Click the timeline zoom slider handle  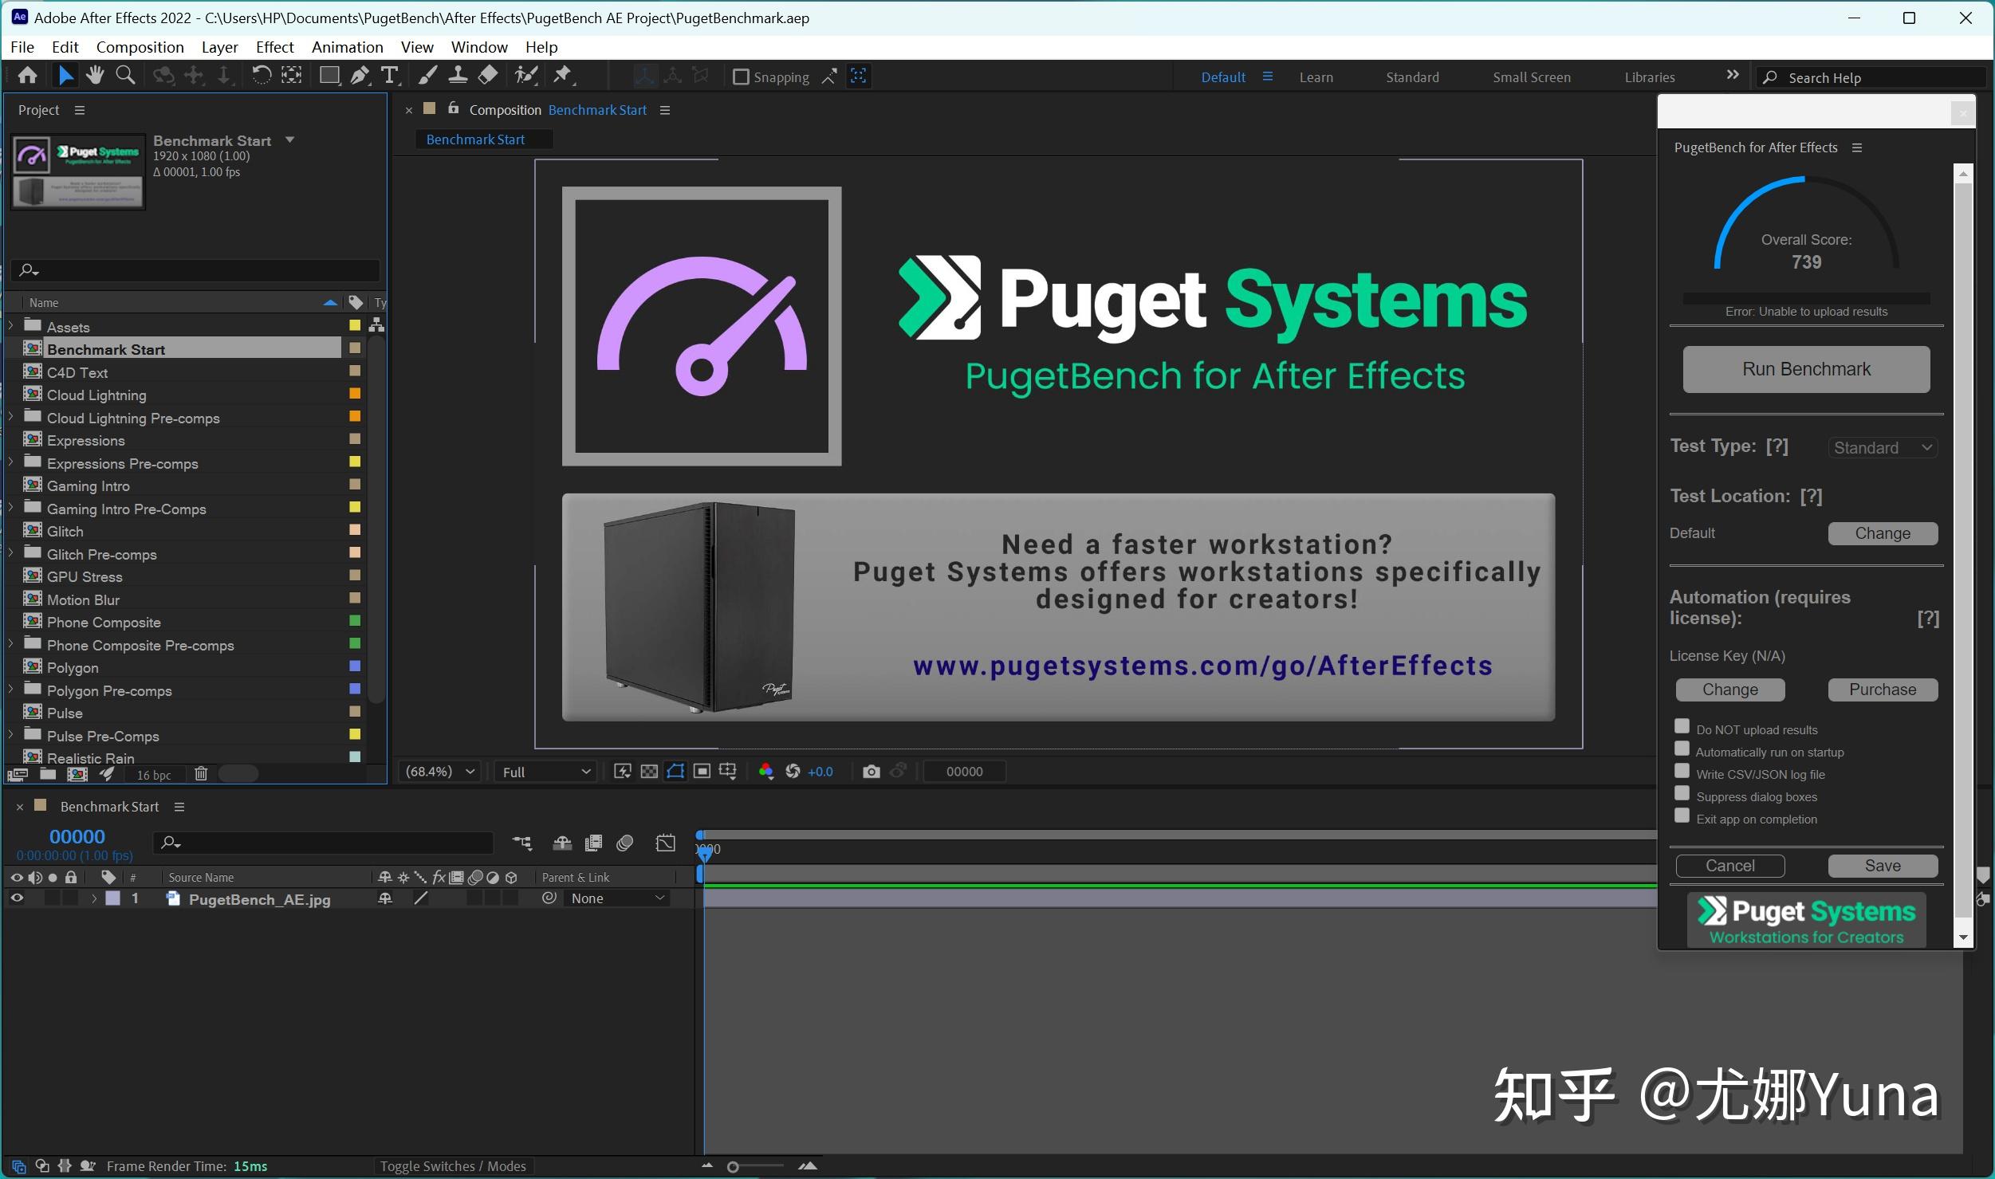click(733, 1167)
